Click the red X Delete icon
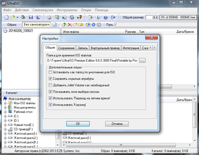This screenshot has width=199, height=155. (x=70, y=25)
